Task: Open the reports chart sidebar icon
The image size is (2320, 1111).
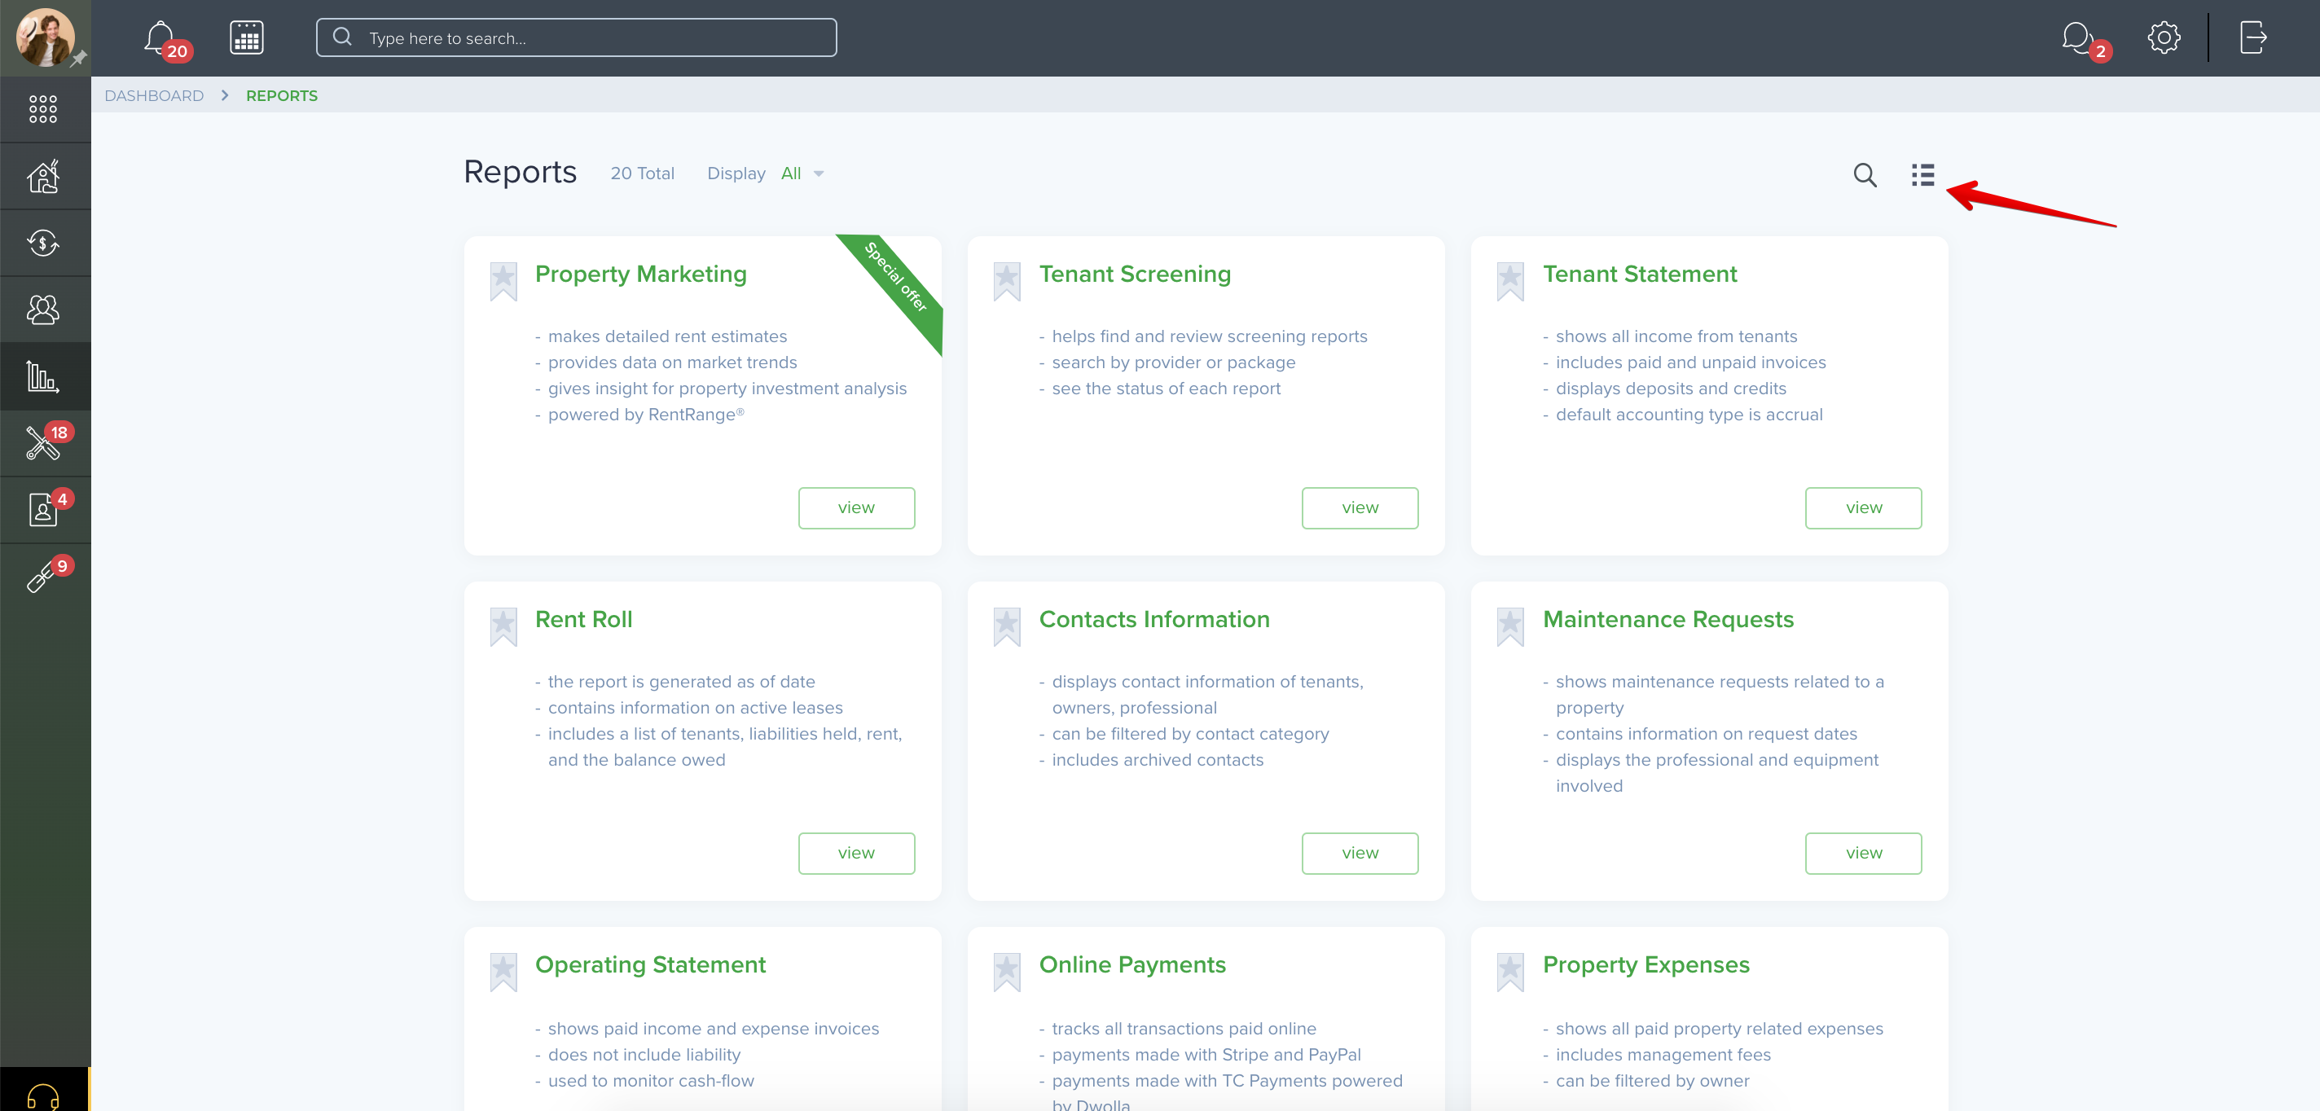Action: (x=43, y=375)
